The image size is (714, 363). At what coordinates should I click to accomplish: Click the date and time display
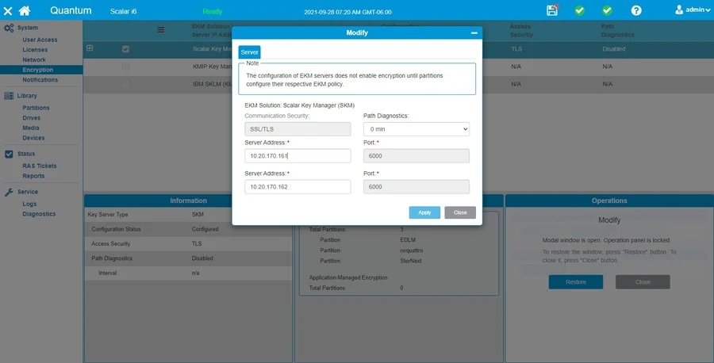pyautogui.click(x=348, y=12)
